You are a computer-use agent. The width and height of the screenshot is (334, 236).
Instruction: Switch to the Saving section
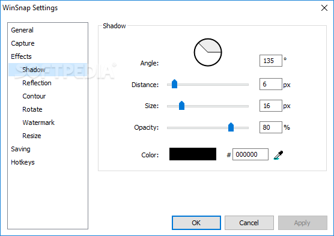pyautogui.click(x=20, y=149)
